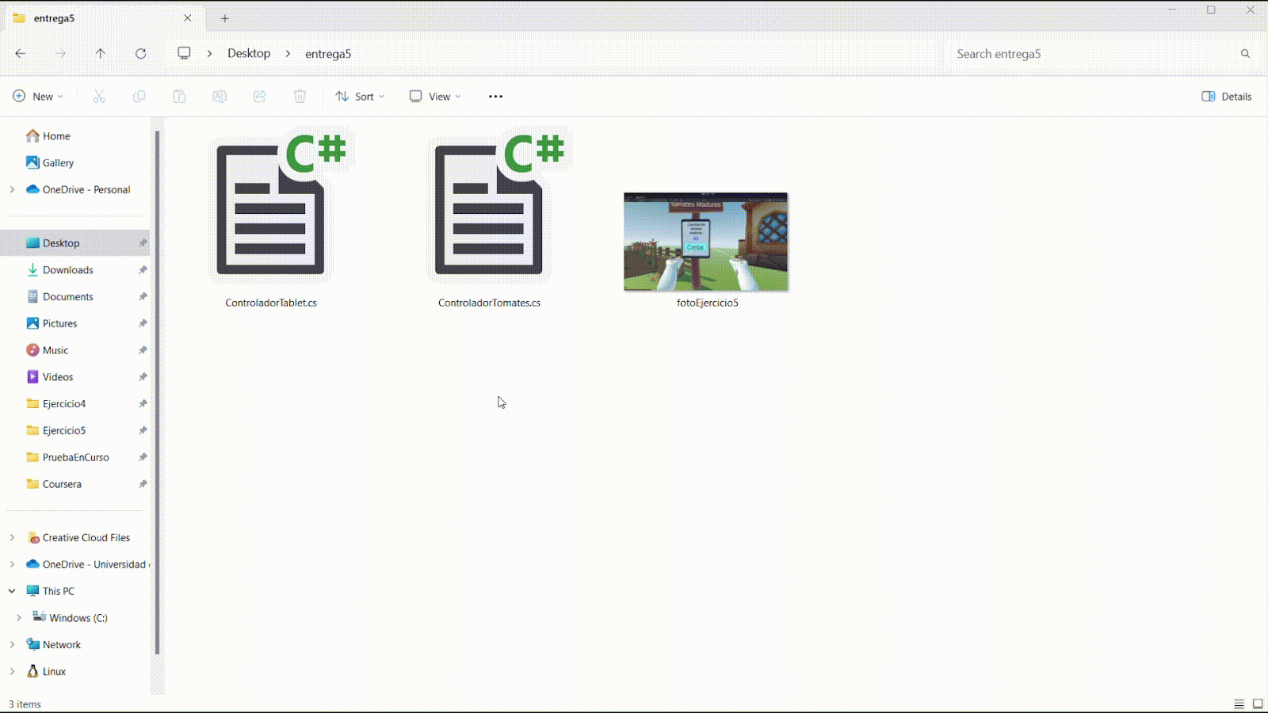
Task: Click the Paste clipboard icon
Action: (x=179, y=96)
